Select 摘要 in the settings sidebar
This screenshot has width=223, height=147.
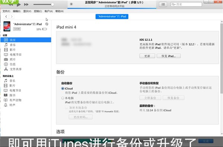click(x=26, y=40)
